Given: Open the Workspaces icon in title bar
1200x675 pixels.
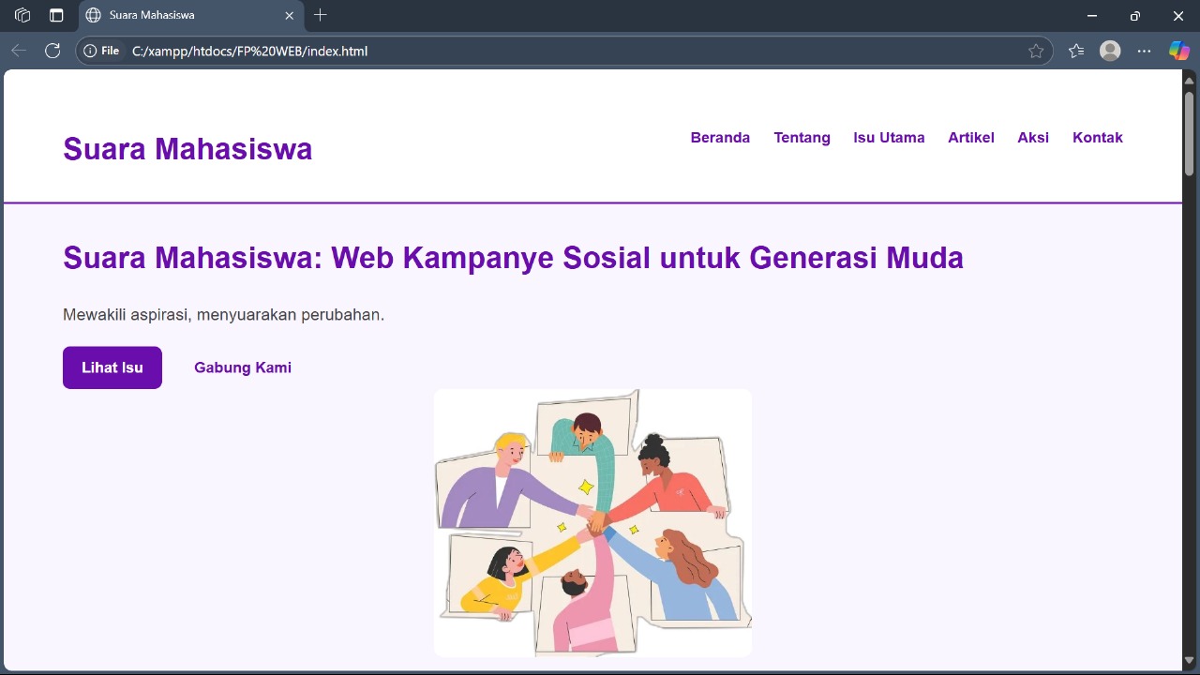Looking at the screenshot, I should [22, 16].
